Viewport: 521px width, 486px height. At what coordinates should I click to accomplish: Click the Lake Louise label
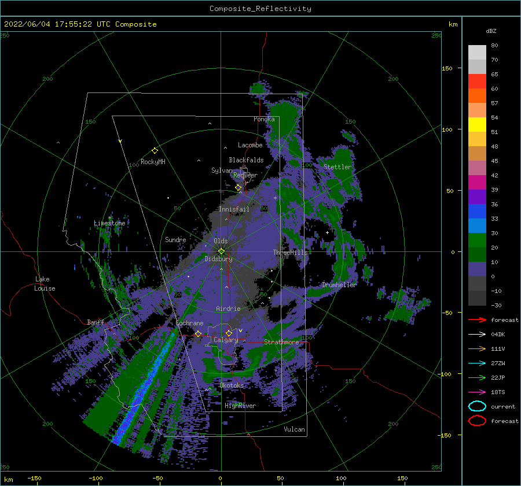(x=45, y=284)
